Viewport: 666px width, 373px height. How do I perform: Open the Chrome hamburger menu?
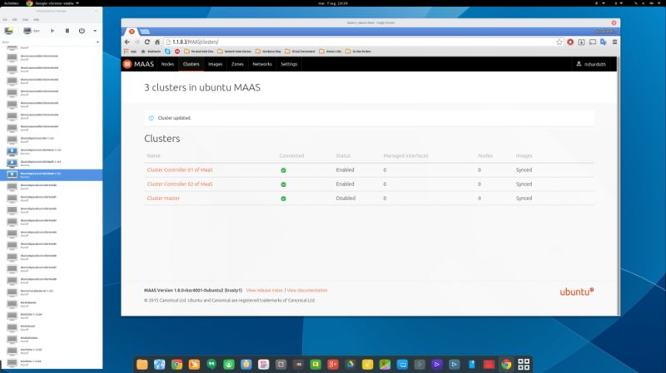(614, 42)
